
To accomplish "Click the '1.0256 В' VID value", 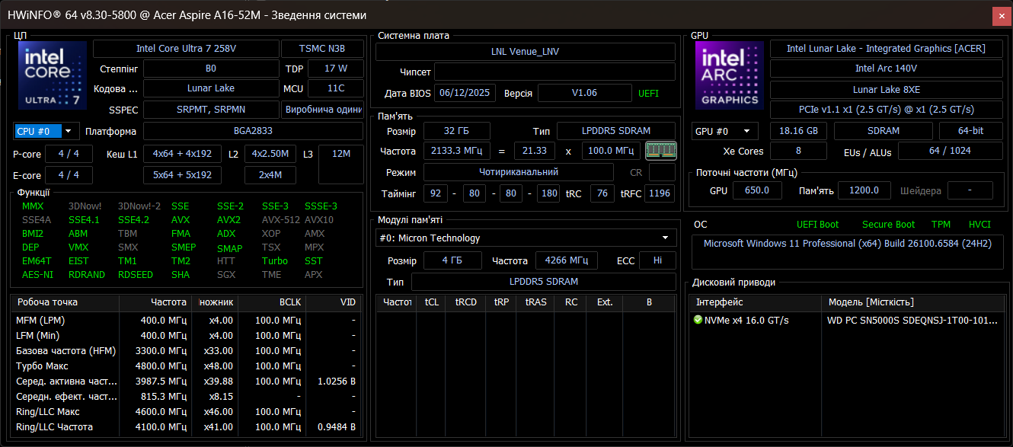I will [x=336, y=382].
